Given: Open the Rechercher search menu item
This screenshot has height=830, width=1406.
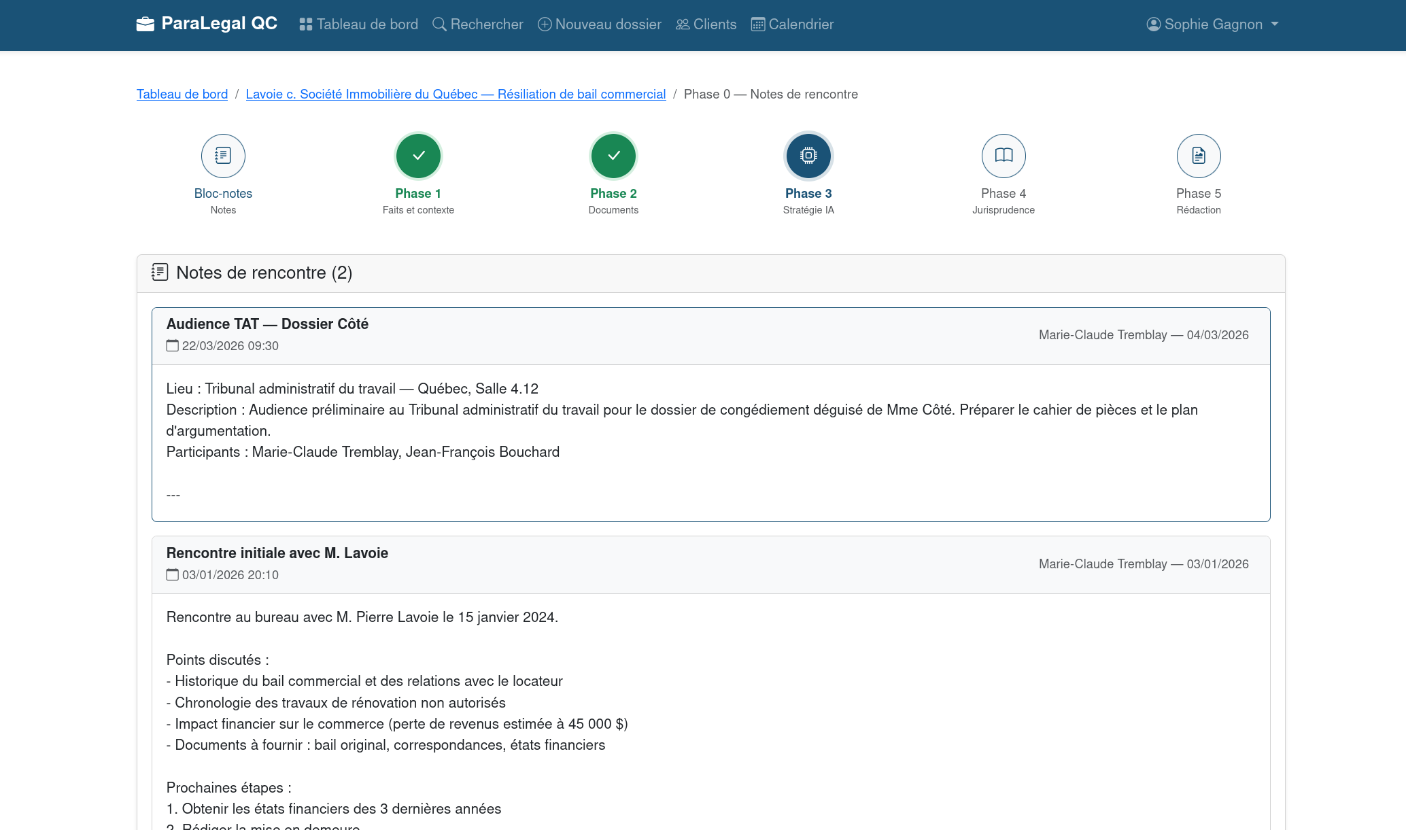Looking at the screenshot, I should [478, 24].
